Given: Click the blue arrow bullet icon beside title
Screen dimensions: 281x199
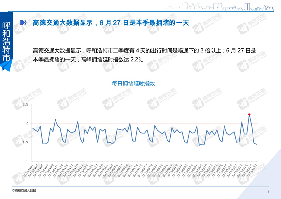Looking at the screenshot, I should pyautogui.click(x=23, y=23).
